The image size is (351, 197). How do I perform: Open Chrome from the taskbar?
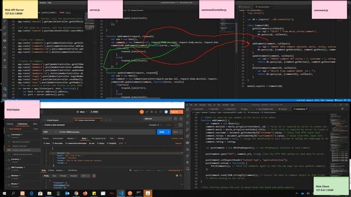coord(76,193)
